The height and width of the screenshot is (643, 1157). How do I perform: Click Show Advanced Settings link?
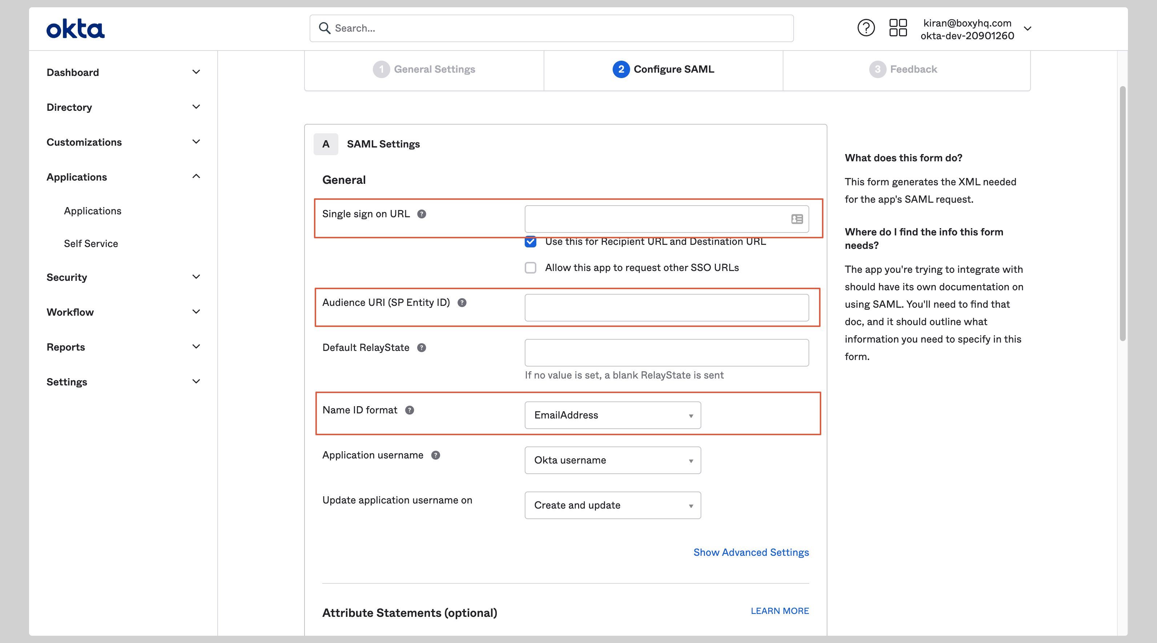click(751, 552)
